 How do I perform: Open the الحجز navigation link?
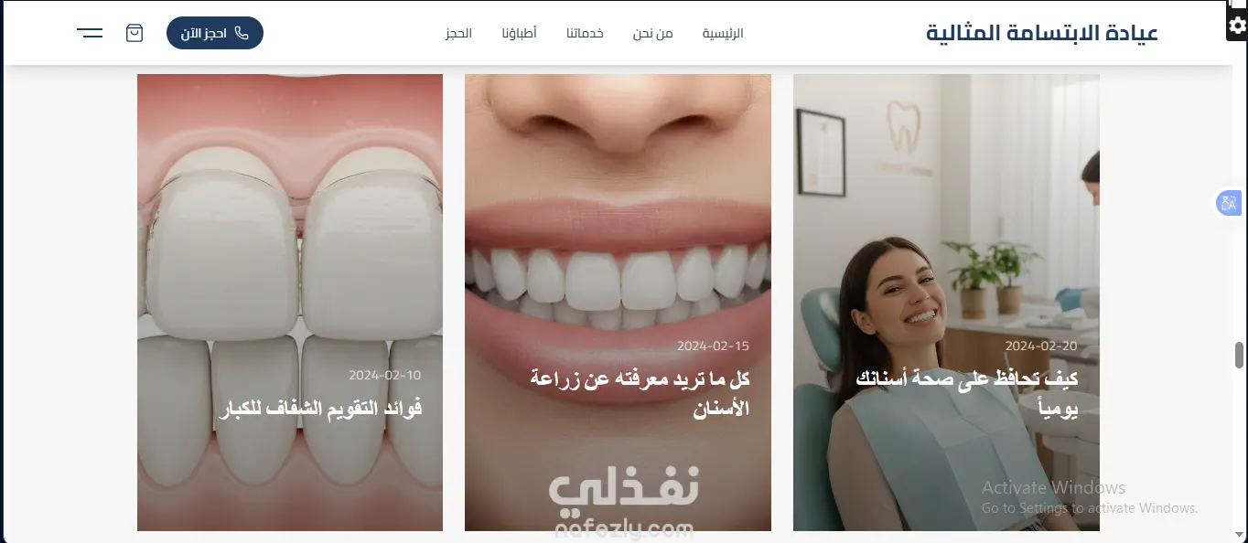(458, 33)
